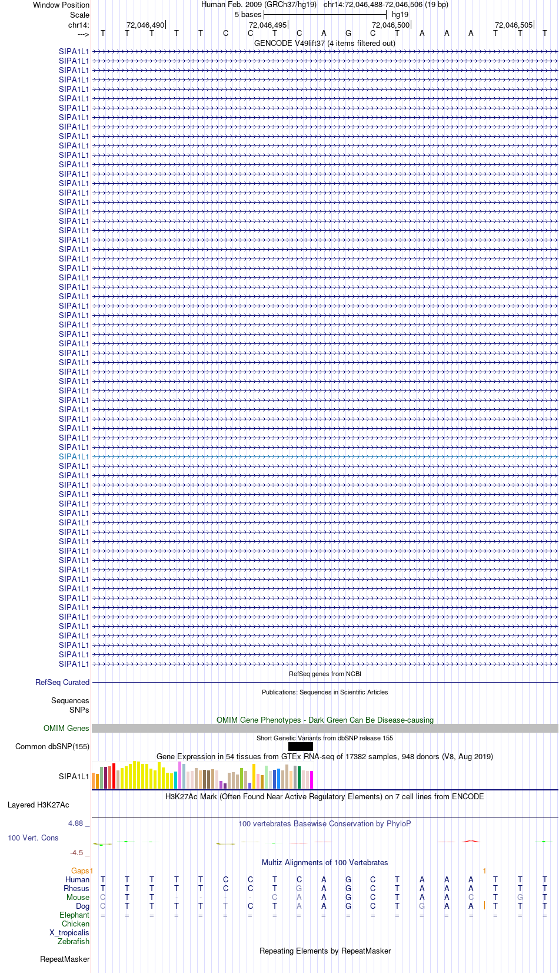Open the H3K27Ac Mark ENCODE track title

click(325, 797)
